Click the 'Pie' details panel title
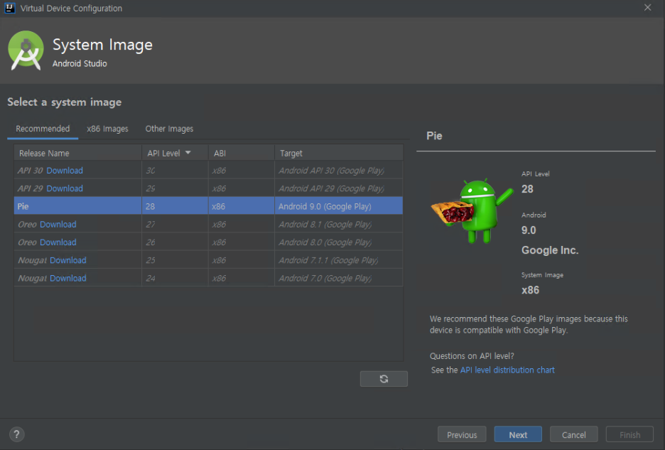 pyautogui.click(x=434, y=136)
